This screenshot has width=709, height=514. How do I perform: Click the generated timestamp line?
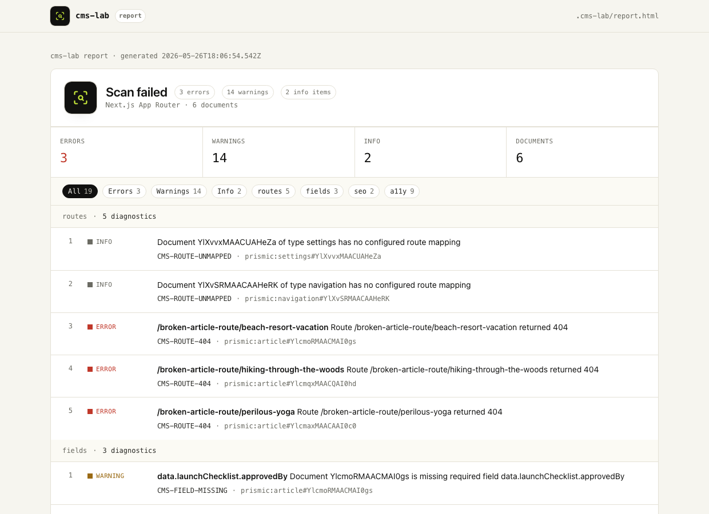tap(156, 56)
